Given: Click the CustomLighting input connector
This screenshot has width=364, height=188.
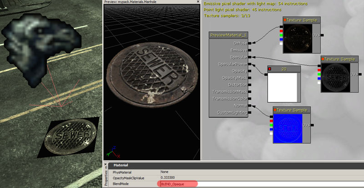Looking at the screenshot, I should [x=249, y=112].
